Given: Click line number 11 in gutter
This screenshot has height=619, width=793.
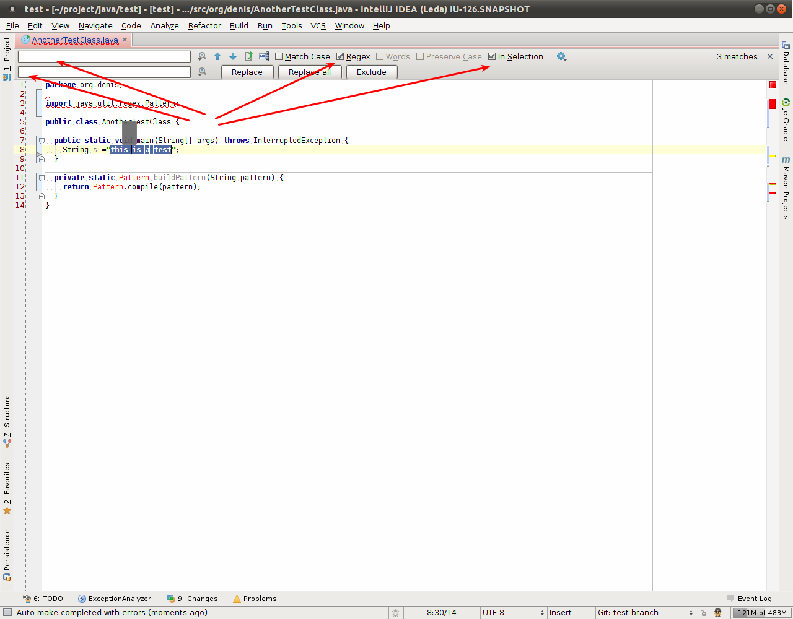Looking at the screenshot, I should [x=20, y=178].
